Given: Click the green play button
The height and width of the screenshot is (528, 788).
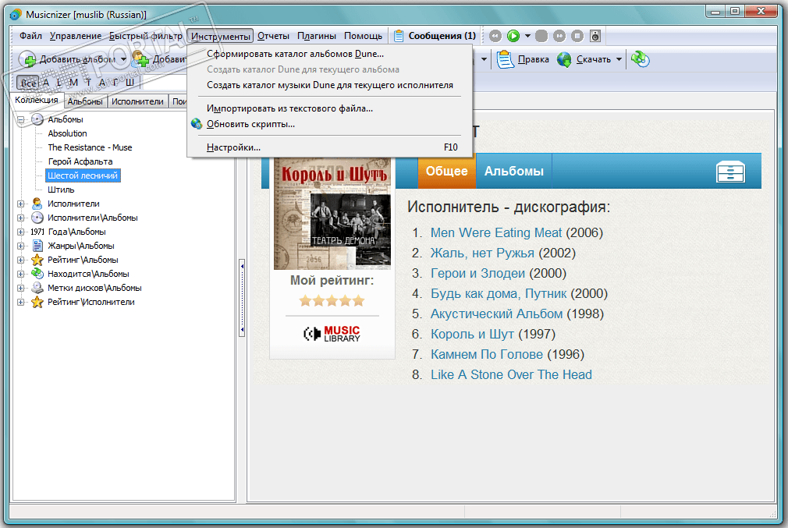Looking at the screenshot, I should [x=513, y=36].
